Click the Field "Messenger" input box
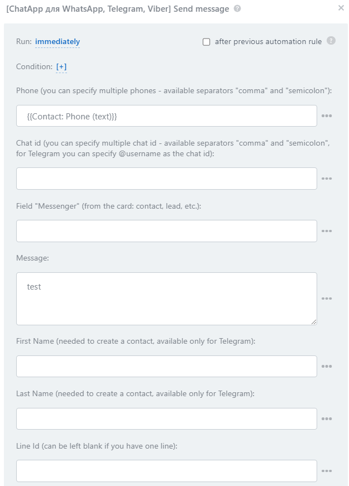Screen dimensions: 349x486 (x=166, y=231)
